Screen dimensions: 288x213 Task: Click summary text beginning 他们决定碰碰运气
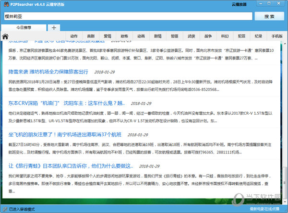141,117
